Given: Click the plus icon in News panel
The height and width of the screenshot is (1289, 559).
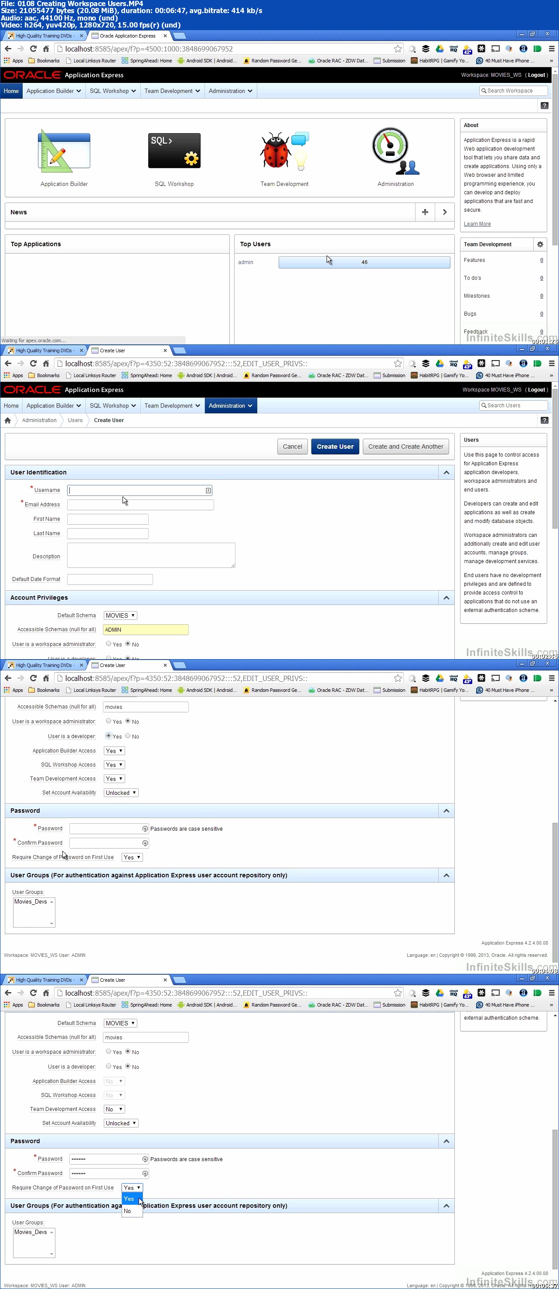Looking at the screenshot, I should pos(425,212).
